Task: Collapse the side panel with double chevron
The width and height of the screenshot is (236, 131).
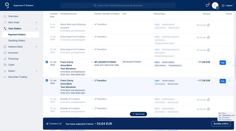Action: (233, 66)
